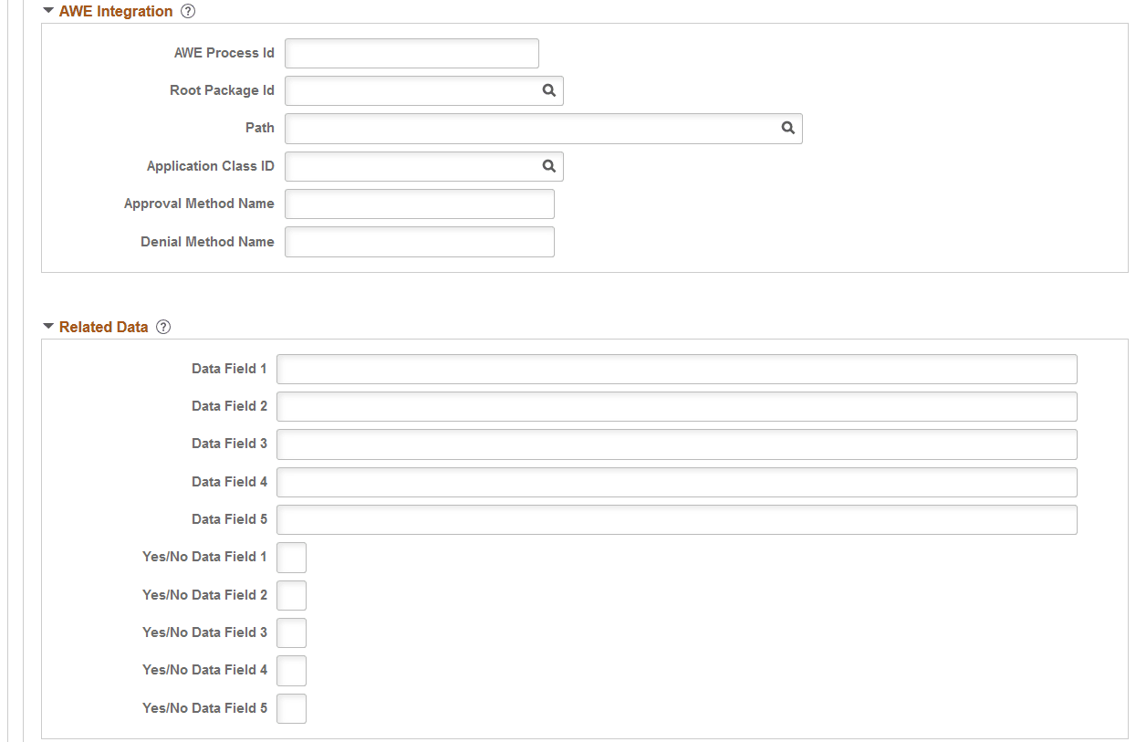
Task: Click the Denial Method Name field
Action: coord(419,241)
